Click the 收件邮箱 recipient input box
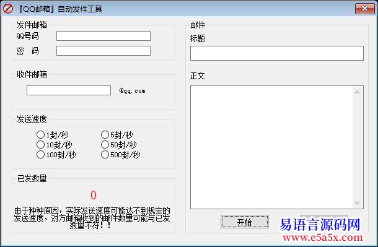378x247 pixels. (x=69, y=90)
